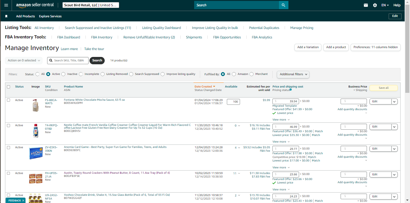This screenshot has width=410, height=203.
Task: Open Preferences: 11 columns hidden
Action: coord(375,47)
